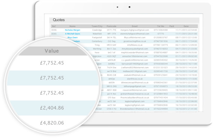Screen dimensions: 213x138
Task: Select the £2,404.86 value cell
Action: [x=52, y=108]
